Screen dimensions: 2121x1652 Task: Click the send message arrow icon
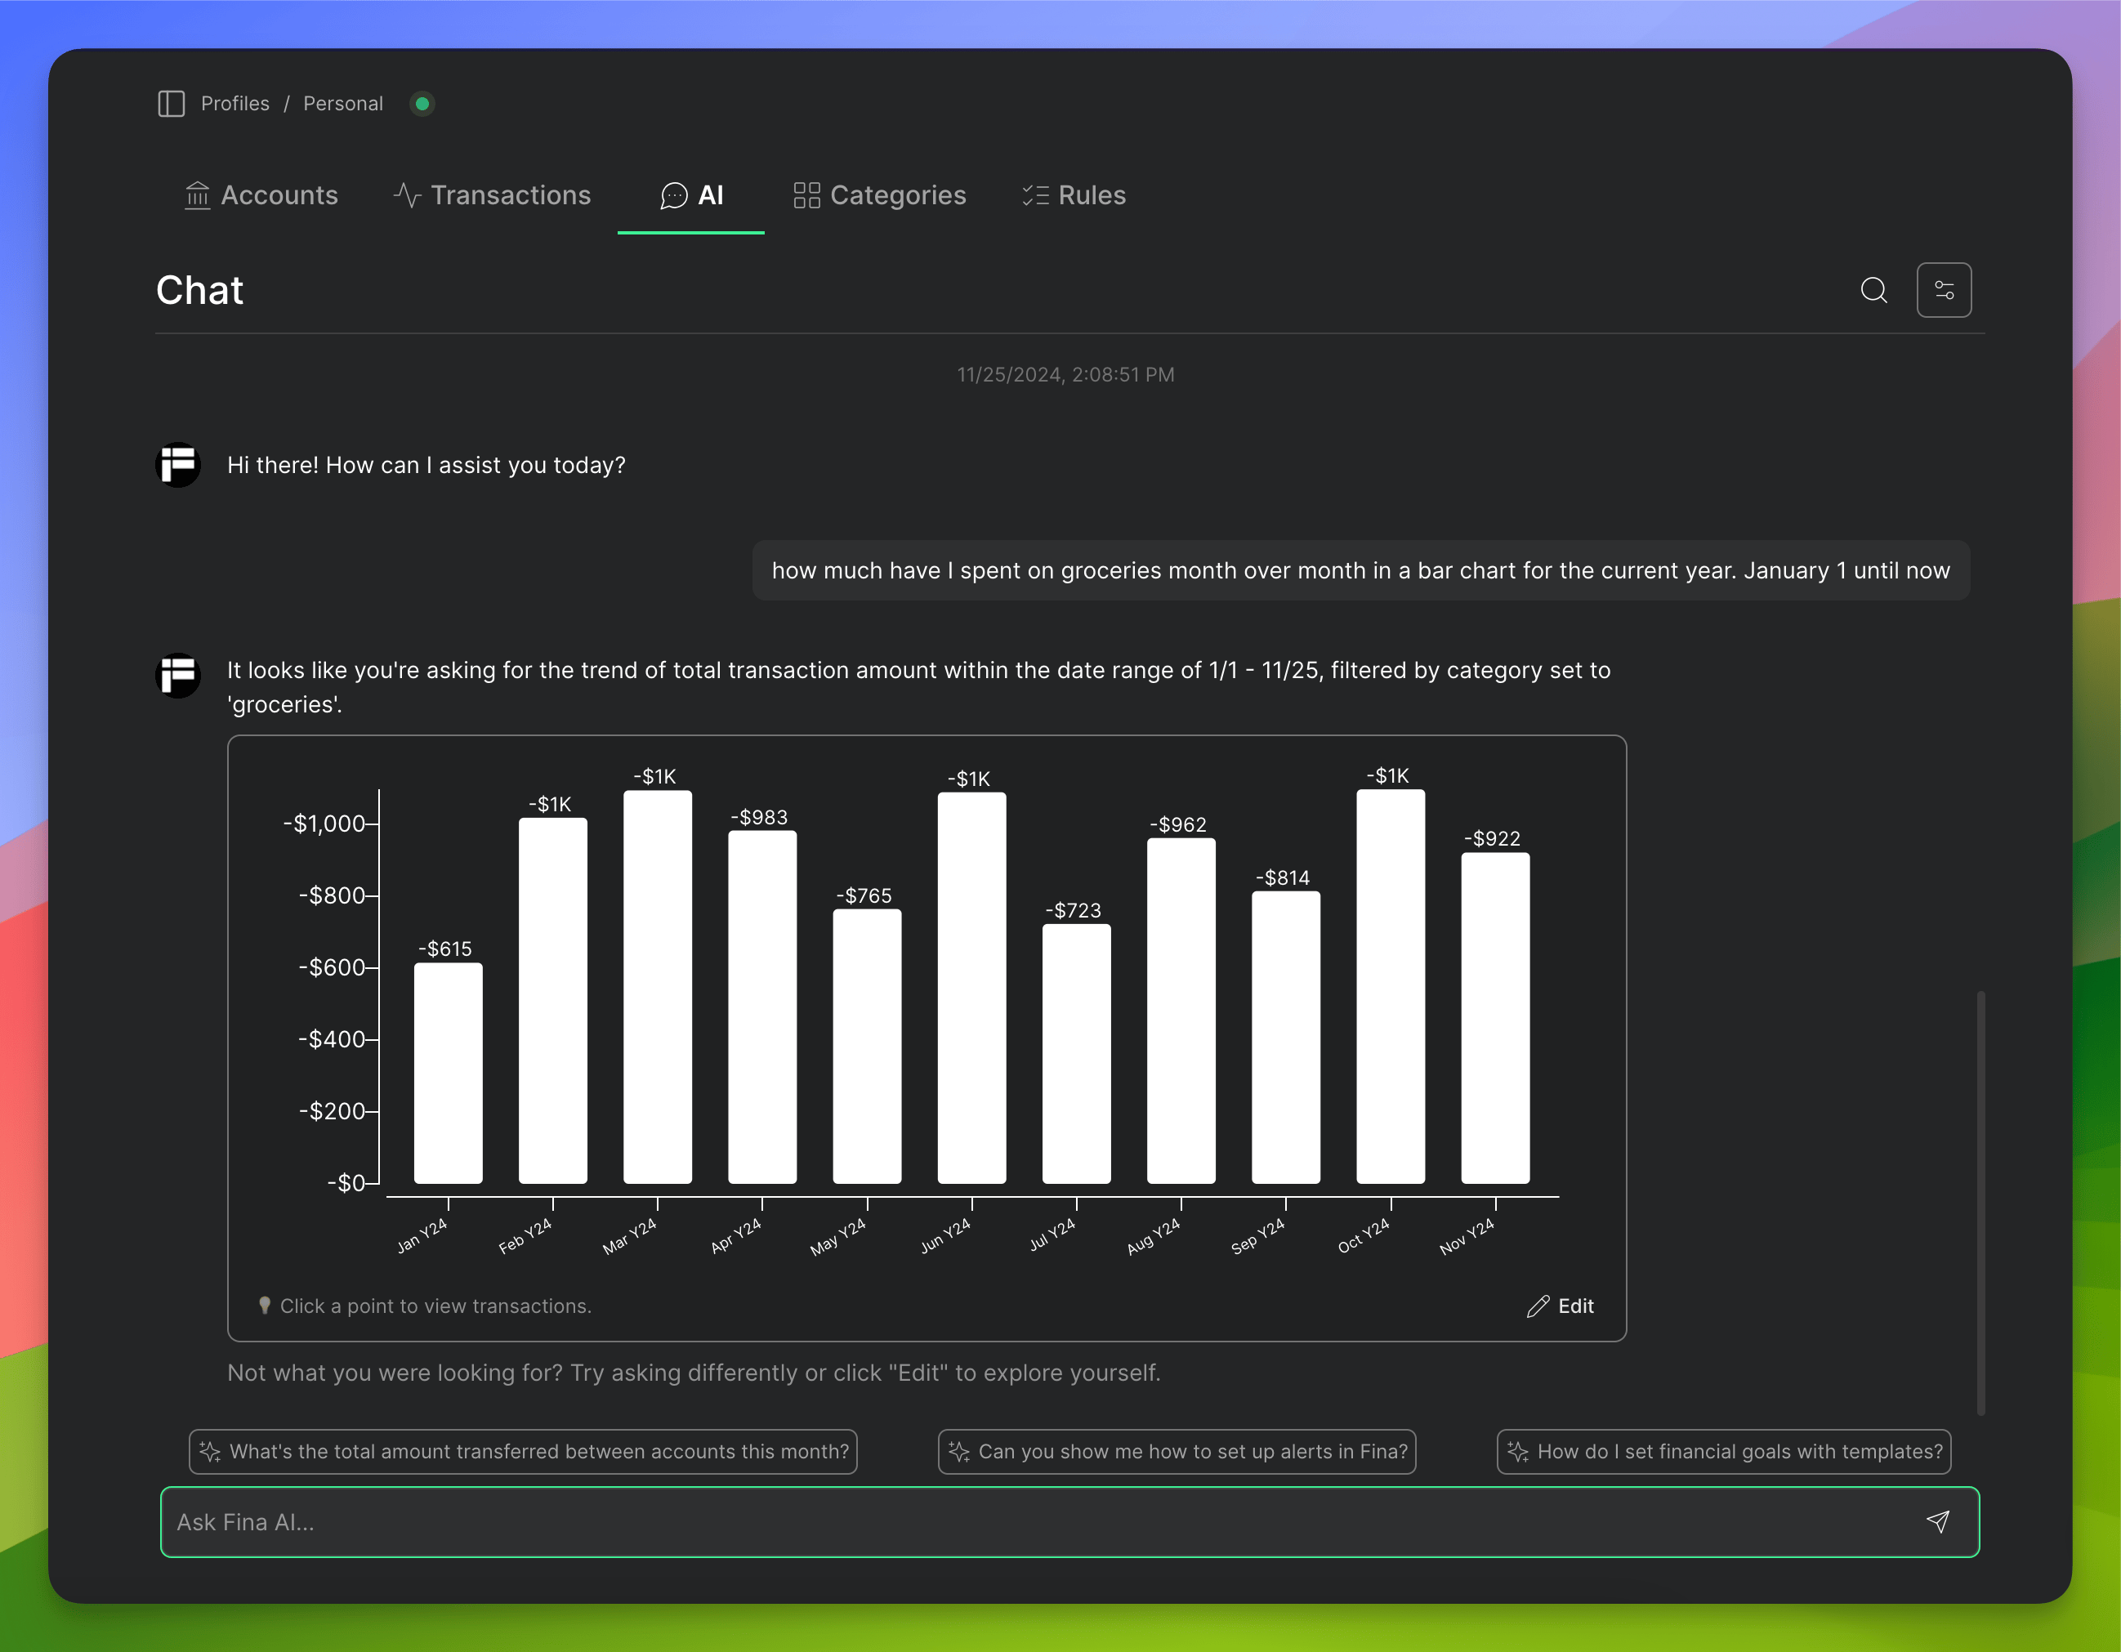(x=1937, y=1522)
